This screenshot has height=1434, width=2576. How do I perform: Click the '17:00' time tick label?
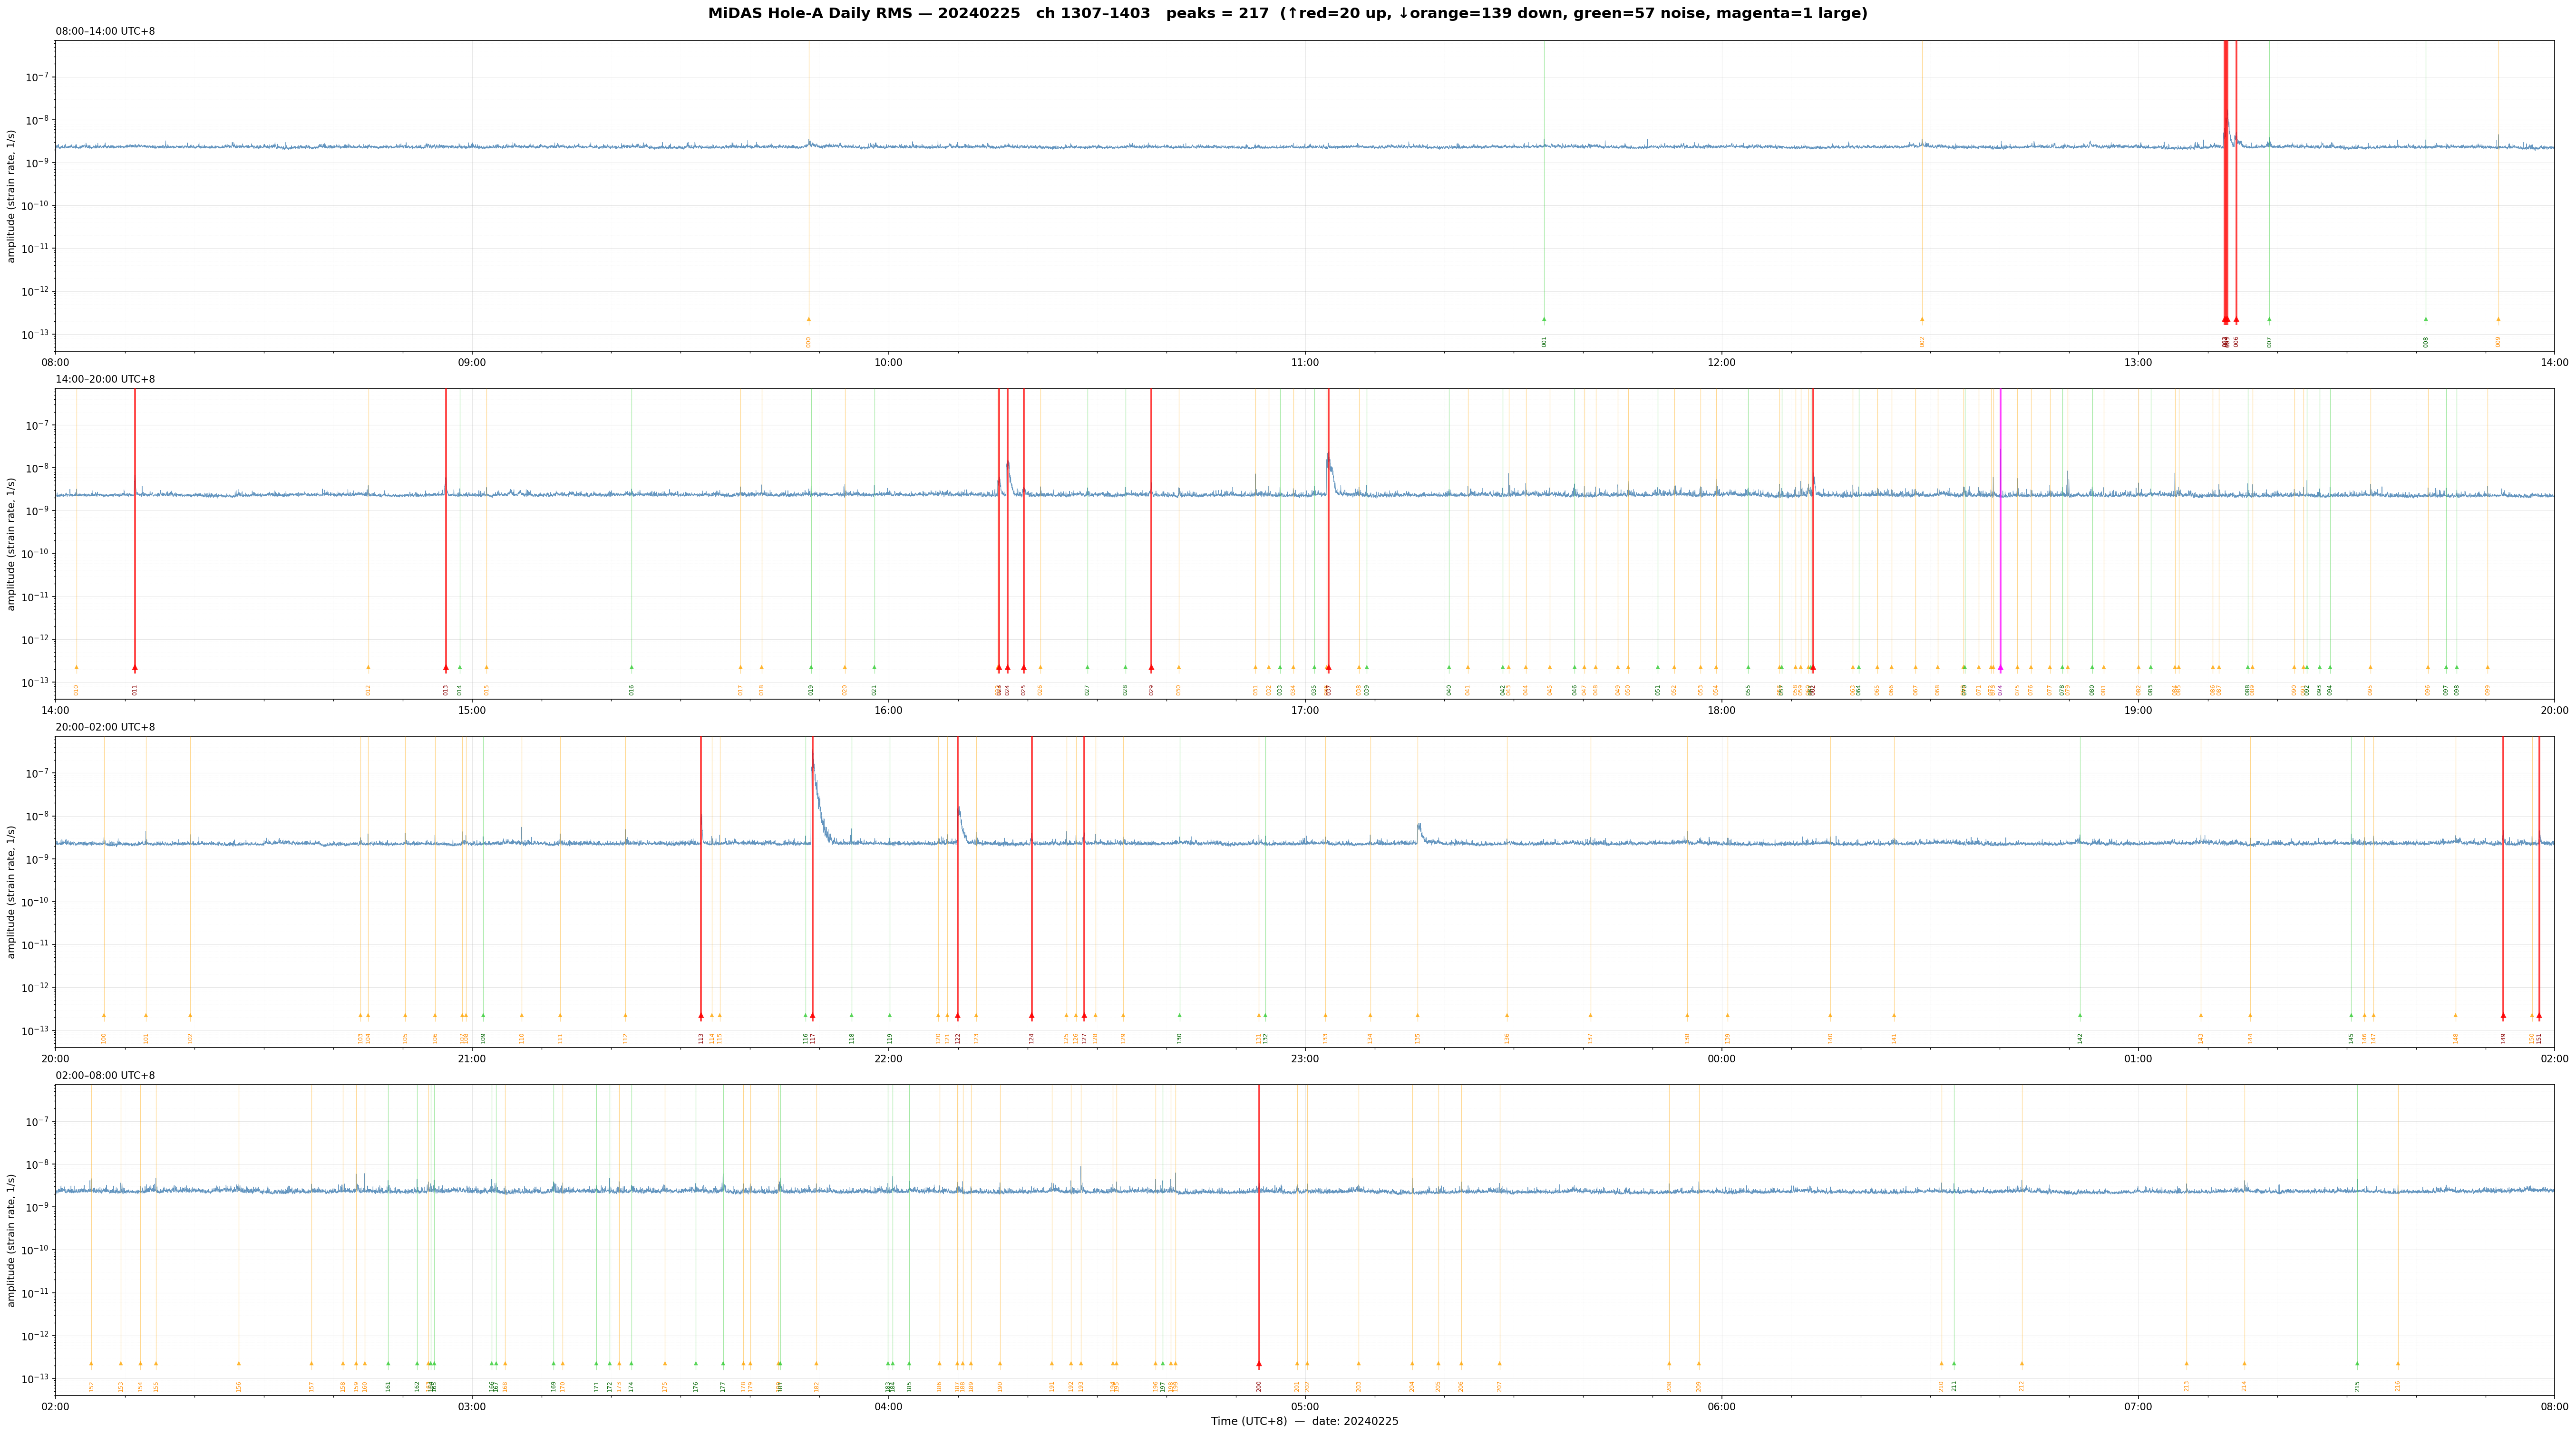[1305, 710]
